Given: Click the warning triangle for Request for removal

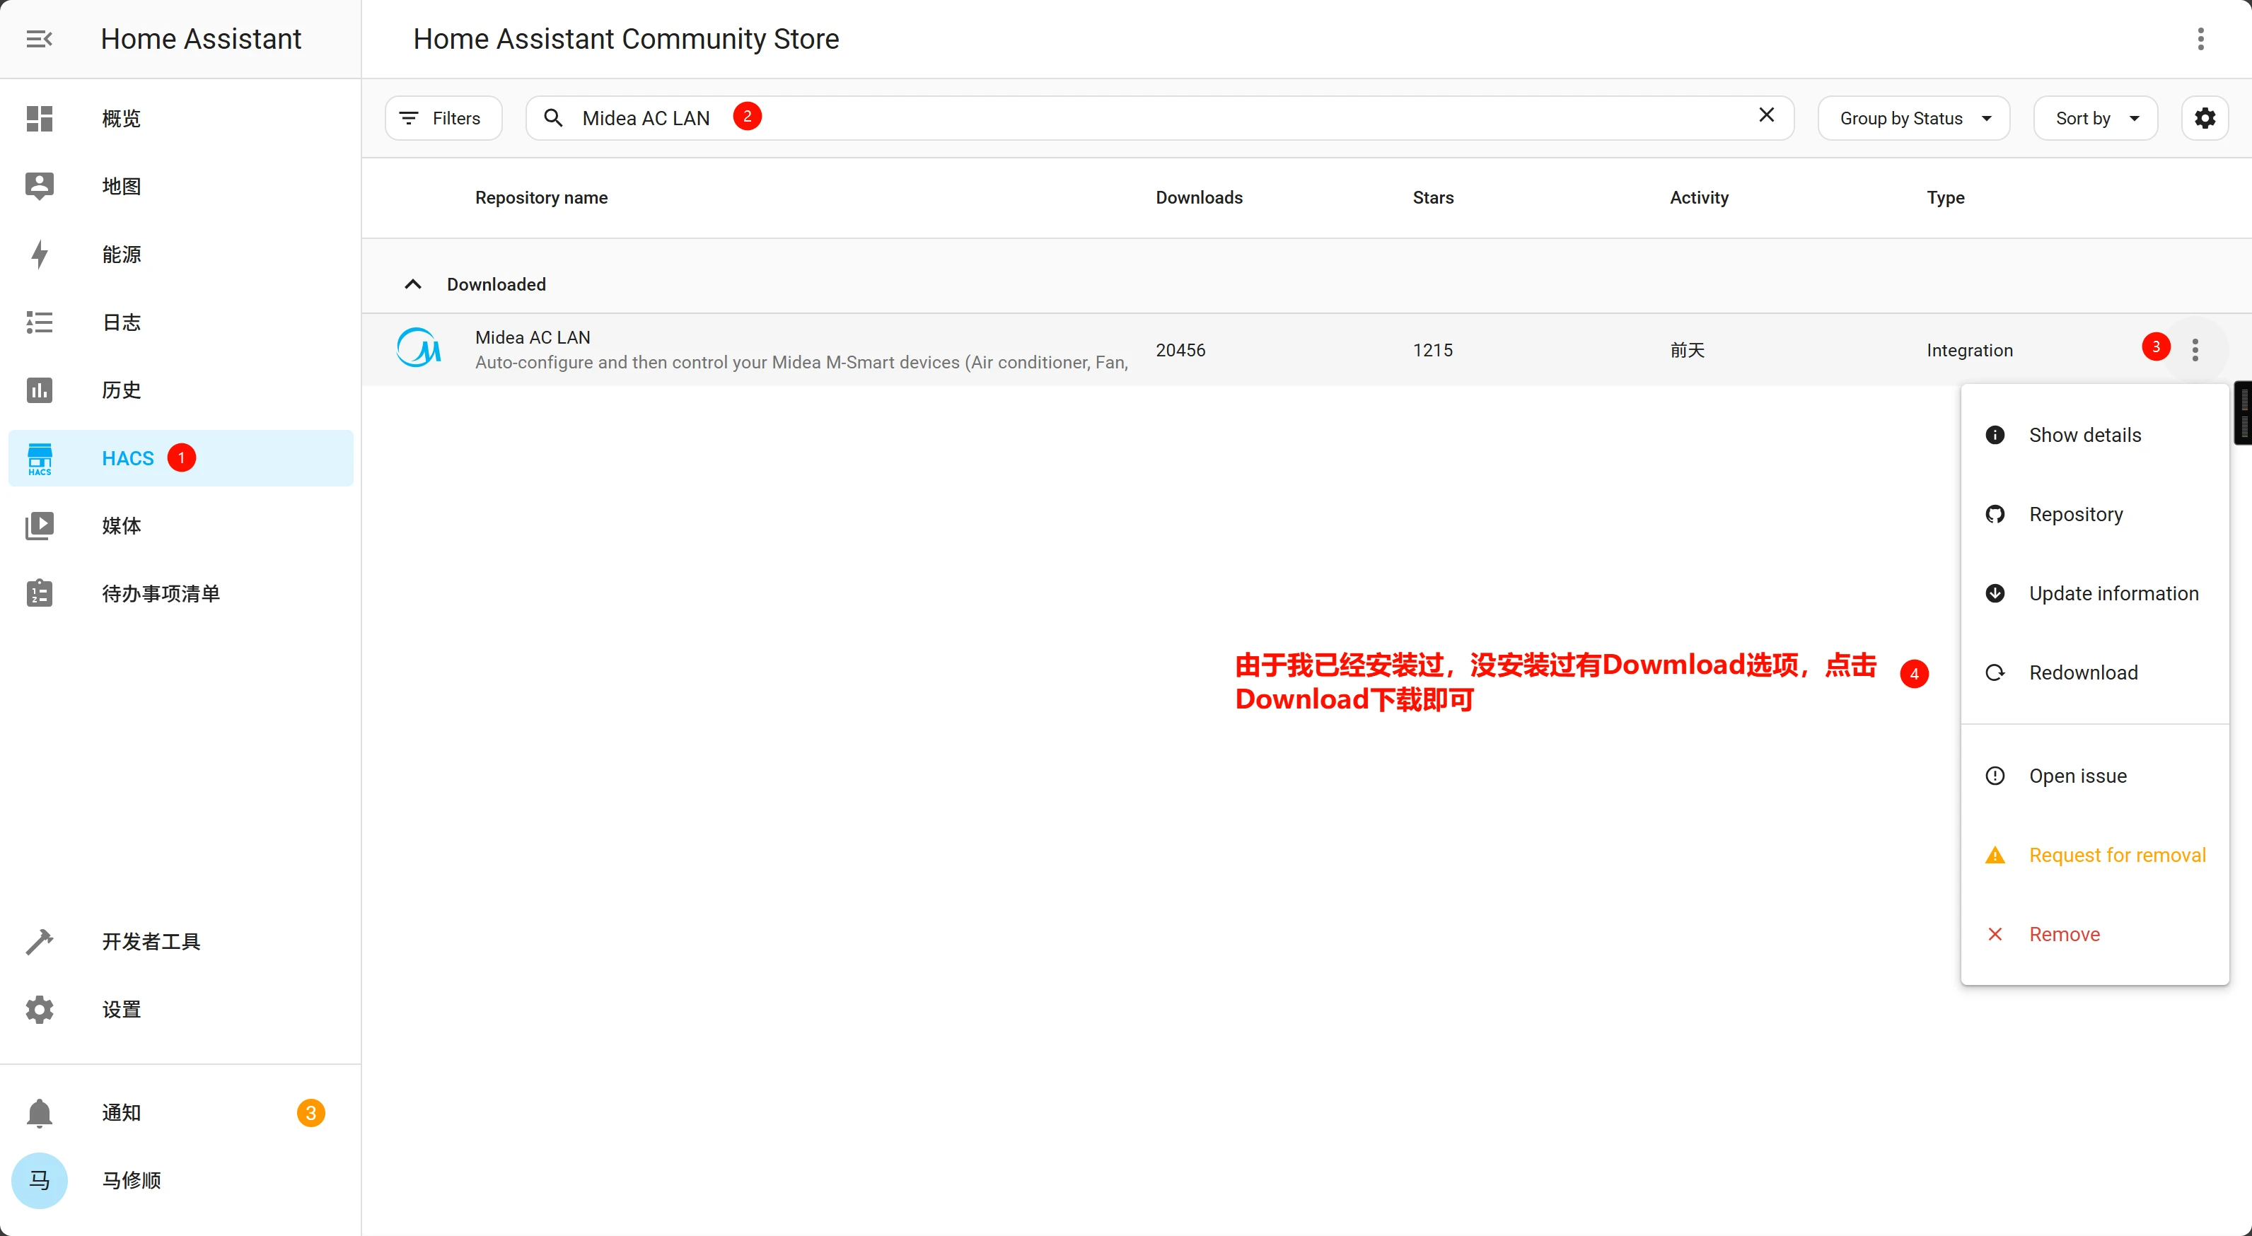Looking at the screenshot, I should [x=1995, y=855].
